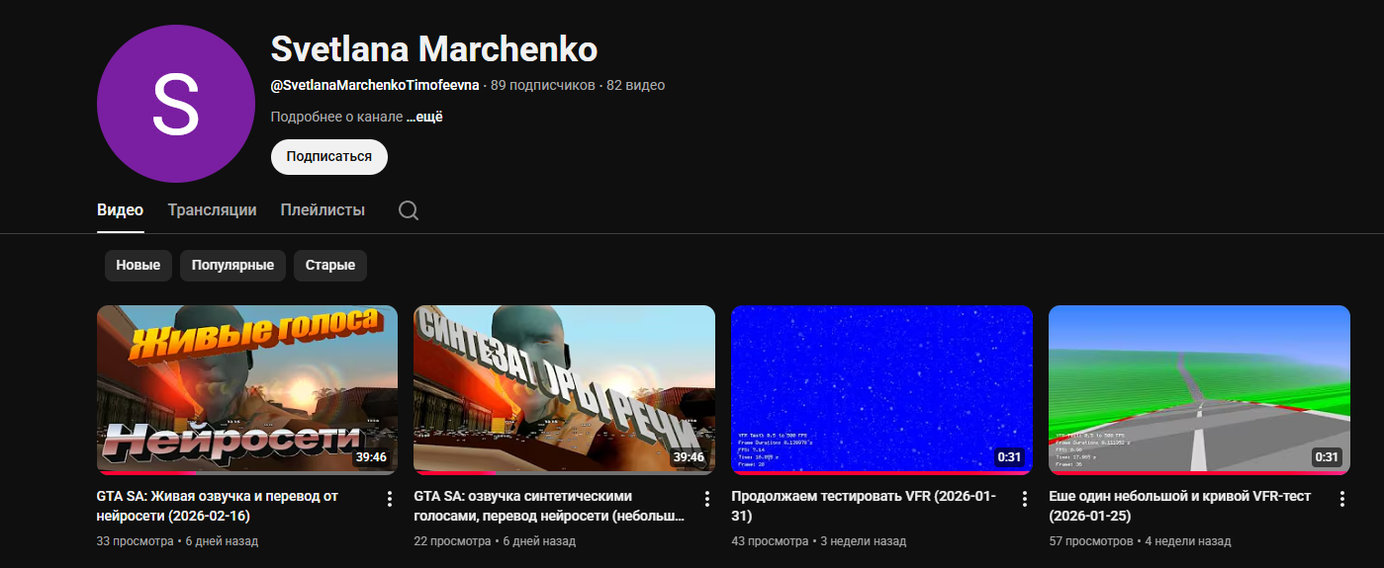Select the Популярные sort chip
Image resolution: width=1384 pixels, height=568 pixels.
point(232,266)
